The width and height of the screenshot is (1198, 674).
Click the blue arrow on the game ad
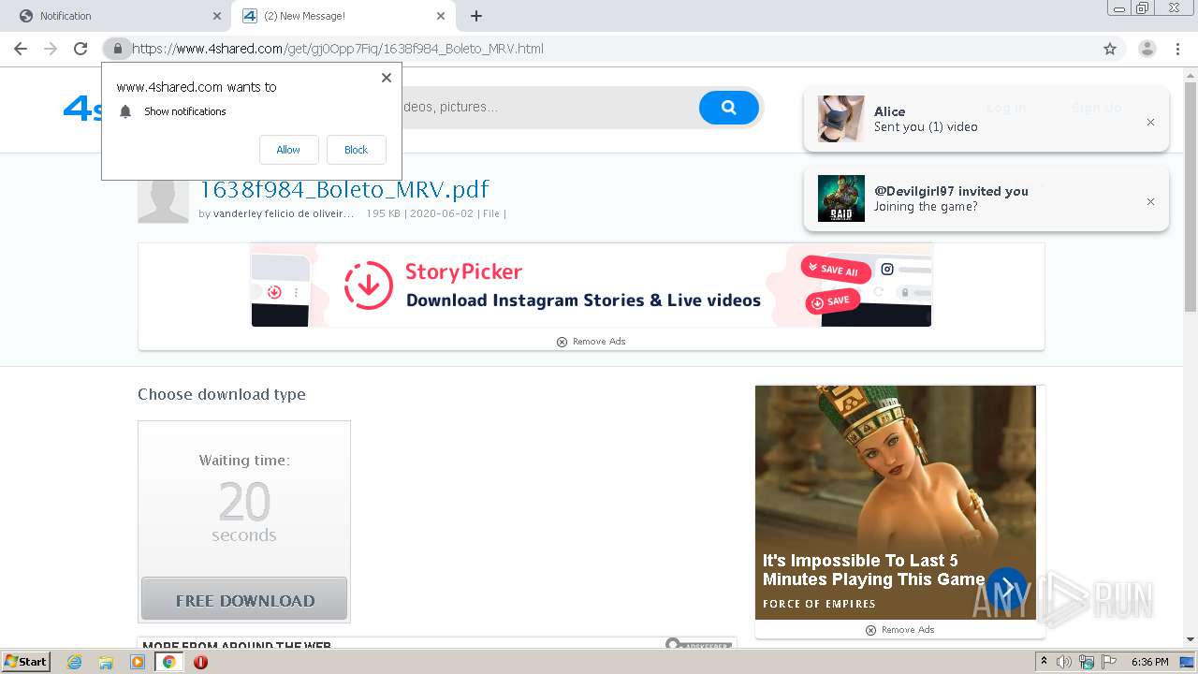pyautogui.click(x=1006, y=588)
